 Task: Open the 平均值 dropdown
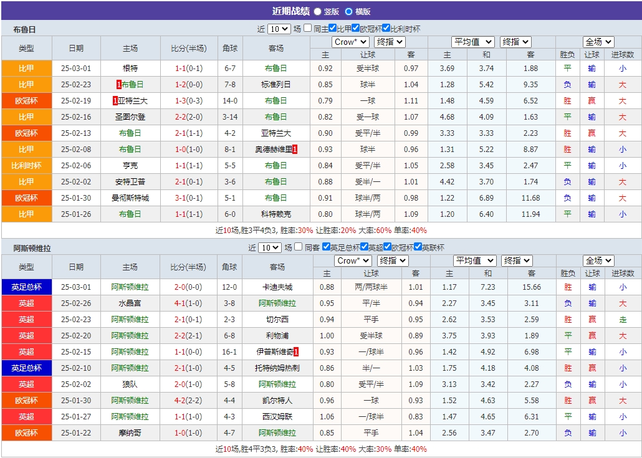click(472, 41)
